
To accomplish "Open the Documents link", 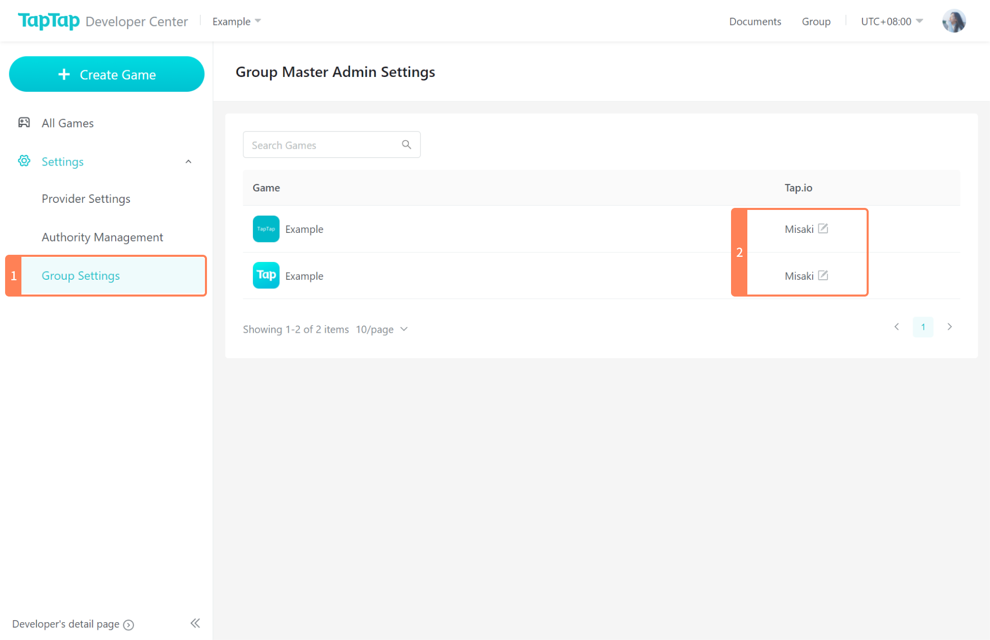I will point(754,21).
